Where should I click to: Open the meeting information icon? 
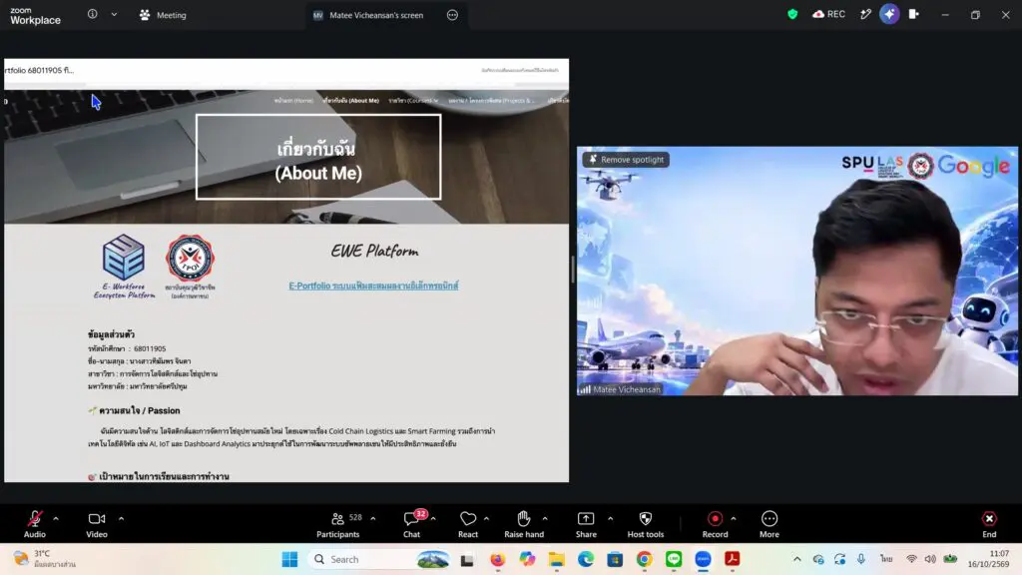(x=93, y=14)
